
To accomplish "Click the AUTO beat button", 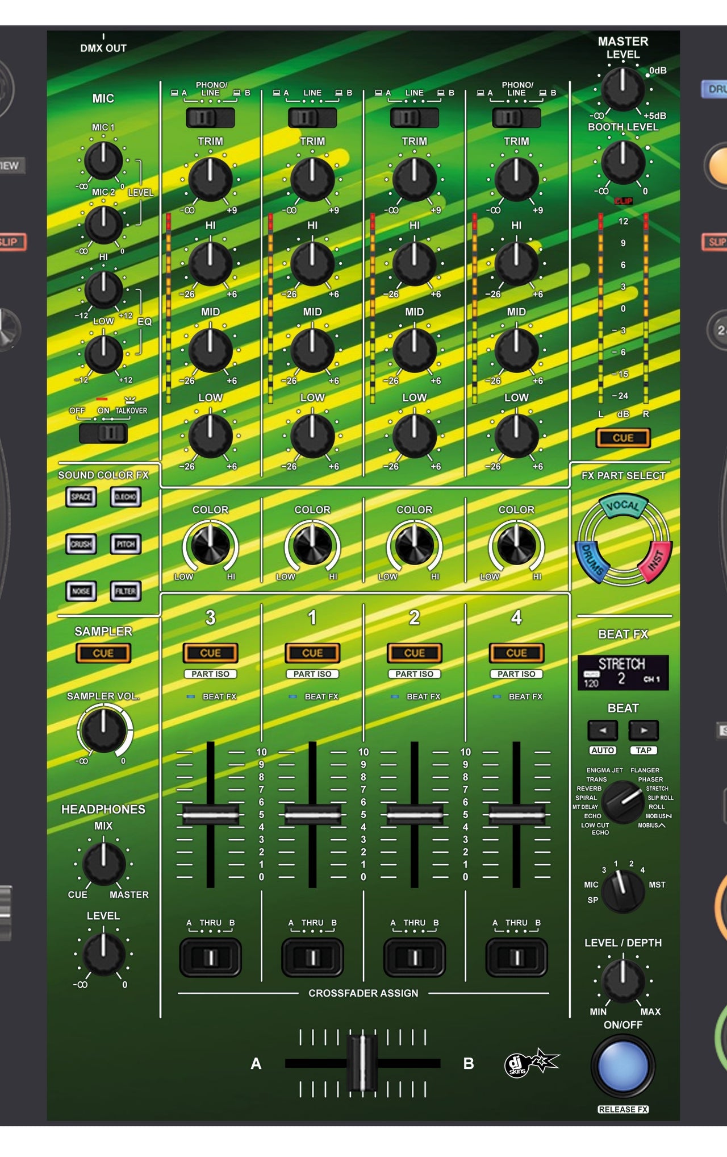I will click(603, 750).
